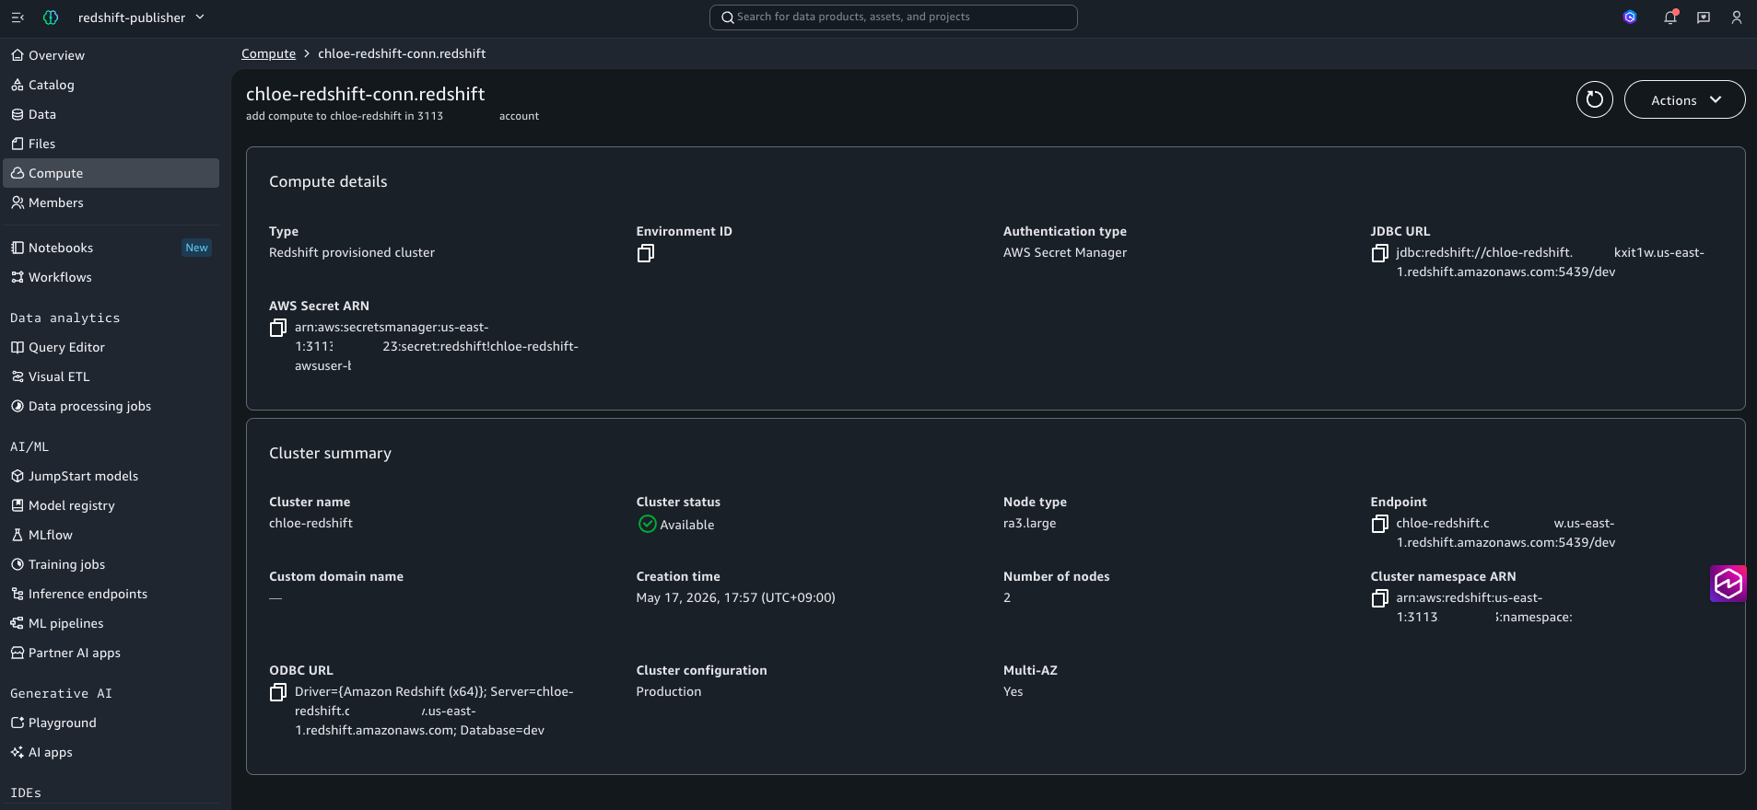Go to Overview in the sidebar
This screenshot has height=810, width=1757.
tap(111, 55)
